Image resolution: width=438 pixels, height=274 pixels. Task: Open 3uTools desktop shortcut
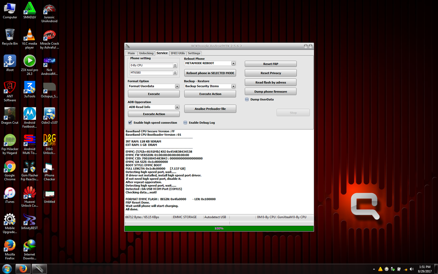click(x=30, y=89)
